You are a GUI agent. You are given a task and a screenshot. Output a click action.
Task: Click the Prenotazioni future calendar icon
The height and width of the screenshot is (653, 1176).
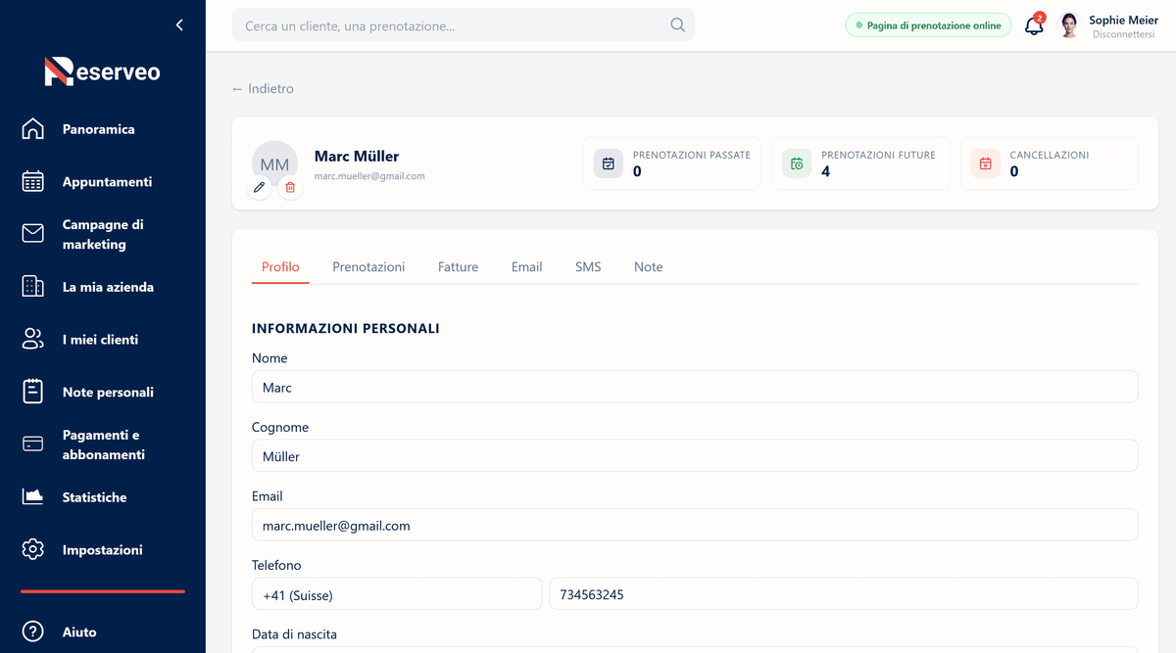[x=797, y=163]
